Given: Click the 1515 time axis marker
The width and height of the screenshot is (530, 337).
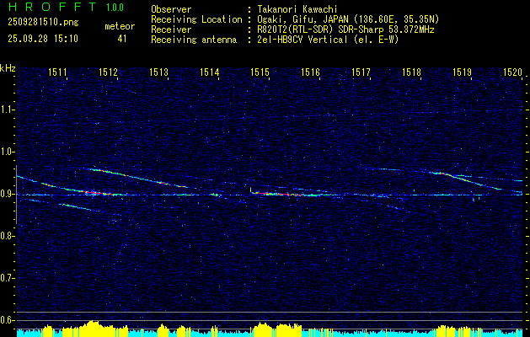Looking at the screenshot, I should pos(260,72).
